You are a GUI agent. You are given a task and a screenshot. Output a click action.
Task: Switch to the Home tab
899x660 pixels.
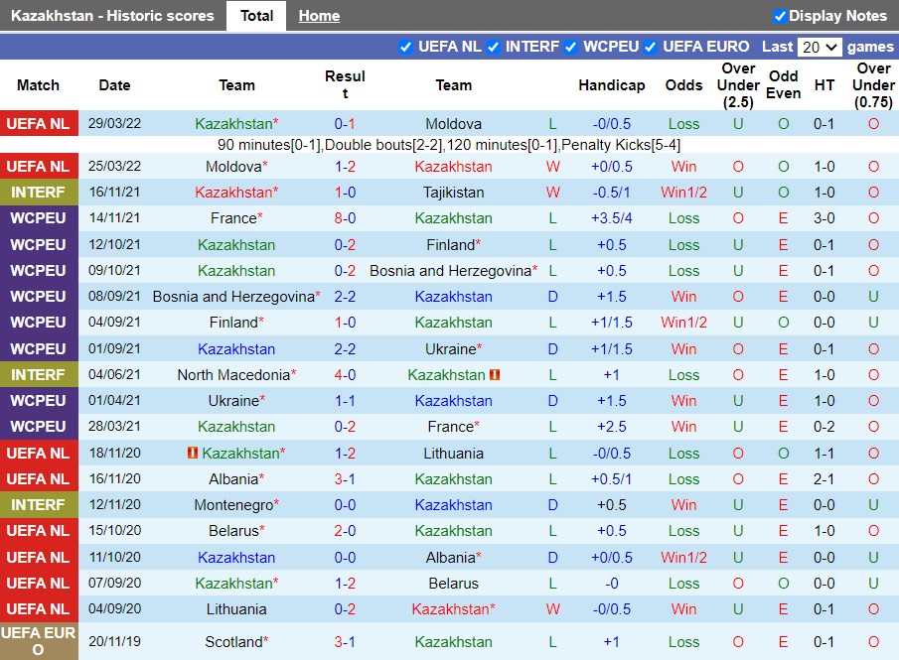(319, 16)
